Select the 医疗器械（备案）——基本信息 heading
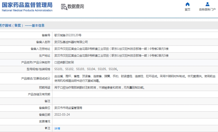 tap(22, 25)
